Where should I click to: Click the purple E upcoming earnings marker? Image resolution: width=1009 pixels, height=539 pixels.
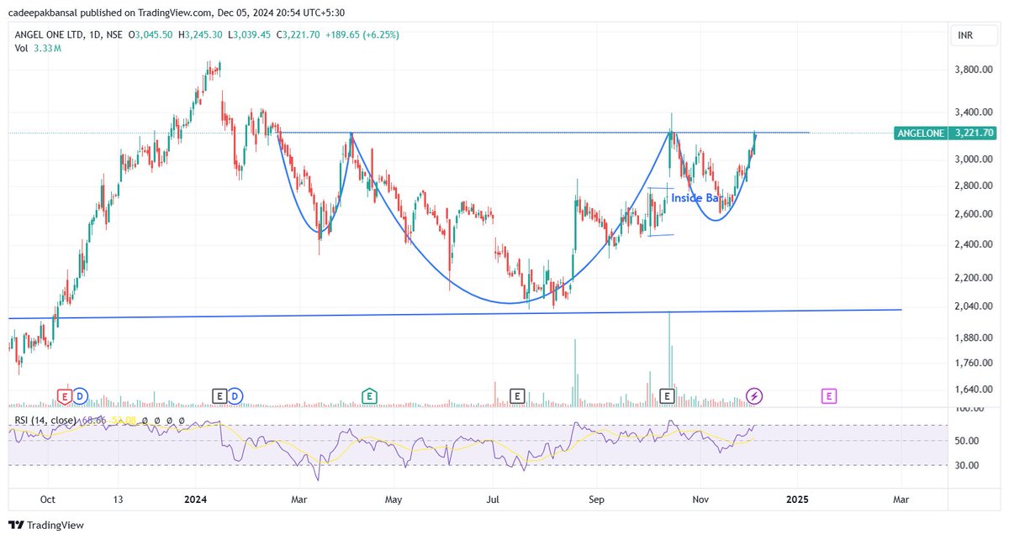(x=829, y=395)
